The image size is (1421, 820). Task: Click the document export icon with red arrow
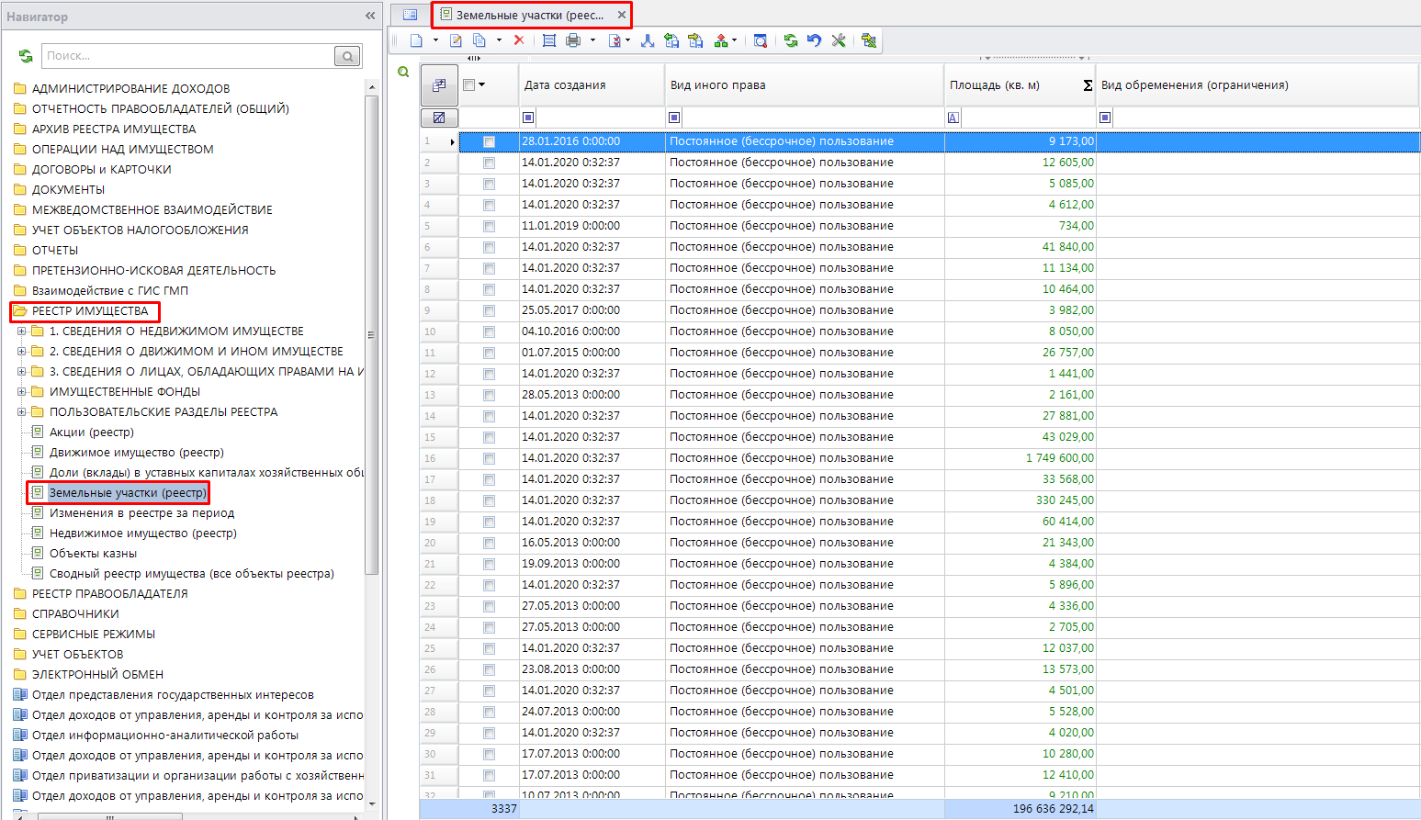[615, 40]
